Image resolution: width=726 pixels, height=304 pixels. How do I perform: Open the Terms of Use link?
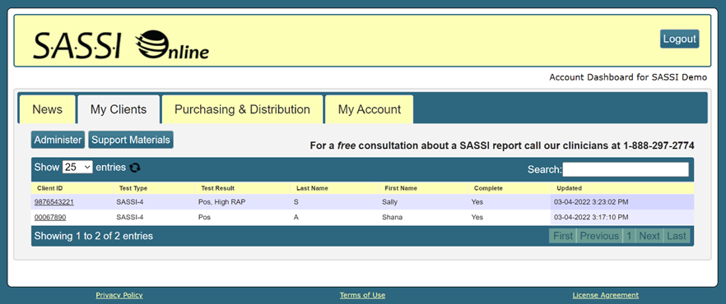pos(362,295)
